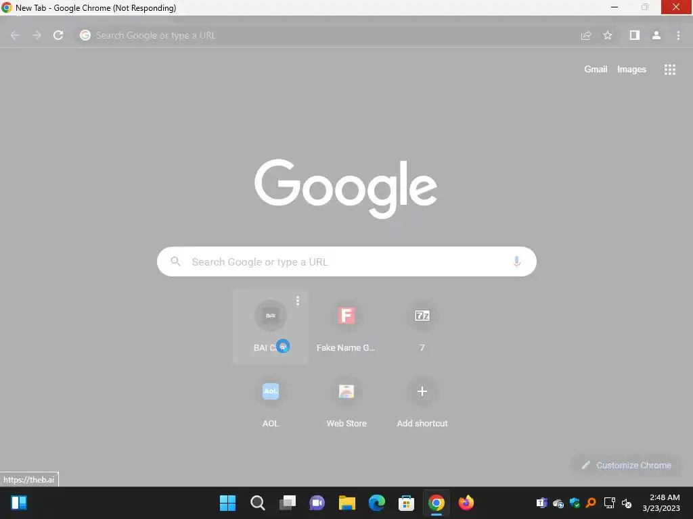Open taskbar Search
Screen dimensions: 693x519
(x=258, y=503)
